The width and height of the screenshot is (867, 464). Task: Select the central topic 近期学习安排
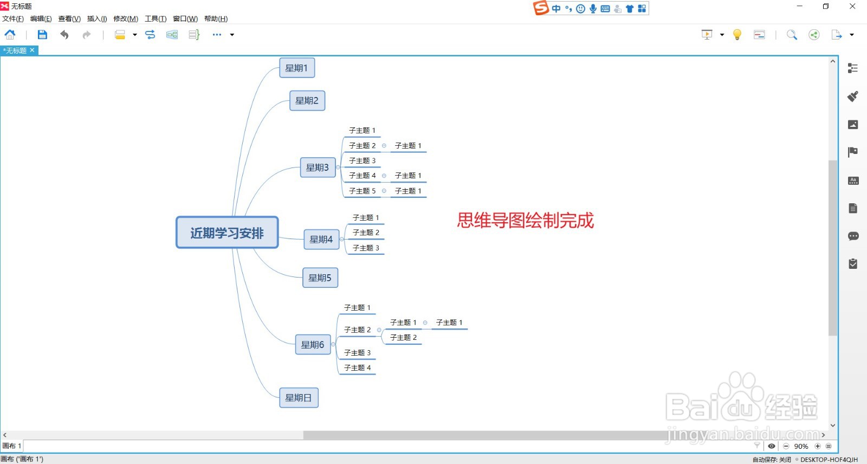pos(227,233)
